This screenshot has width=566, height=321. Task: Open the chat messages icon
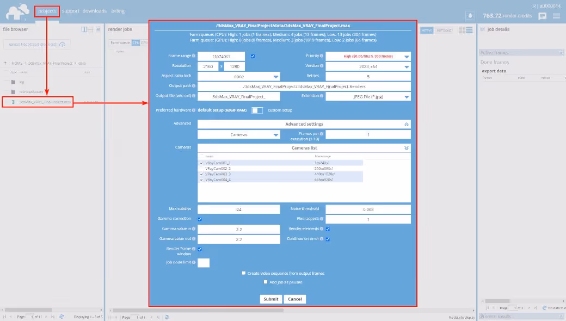(542, 16)
